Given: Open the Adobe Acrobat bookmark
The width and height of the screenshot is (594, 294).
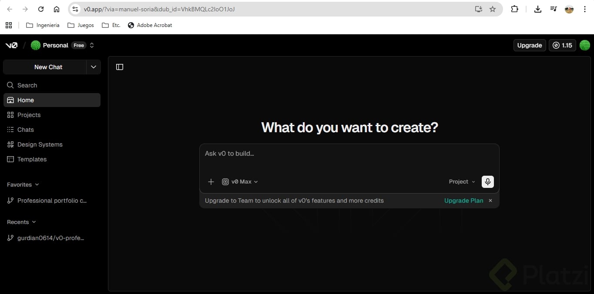Looking at the screenshot, I should pyautogui.click(x=150, y=25).
